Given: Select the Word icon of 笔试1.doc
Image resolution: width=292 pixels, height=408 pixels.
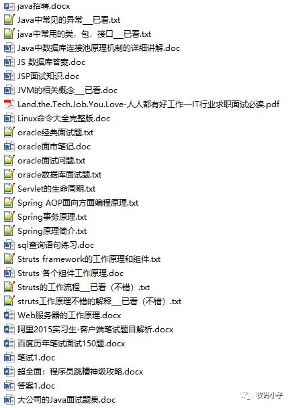Looking at the screenshot, I should tap(9, 358).
